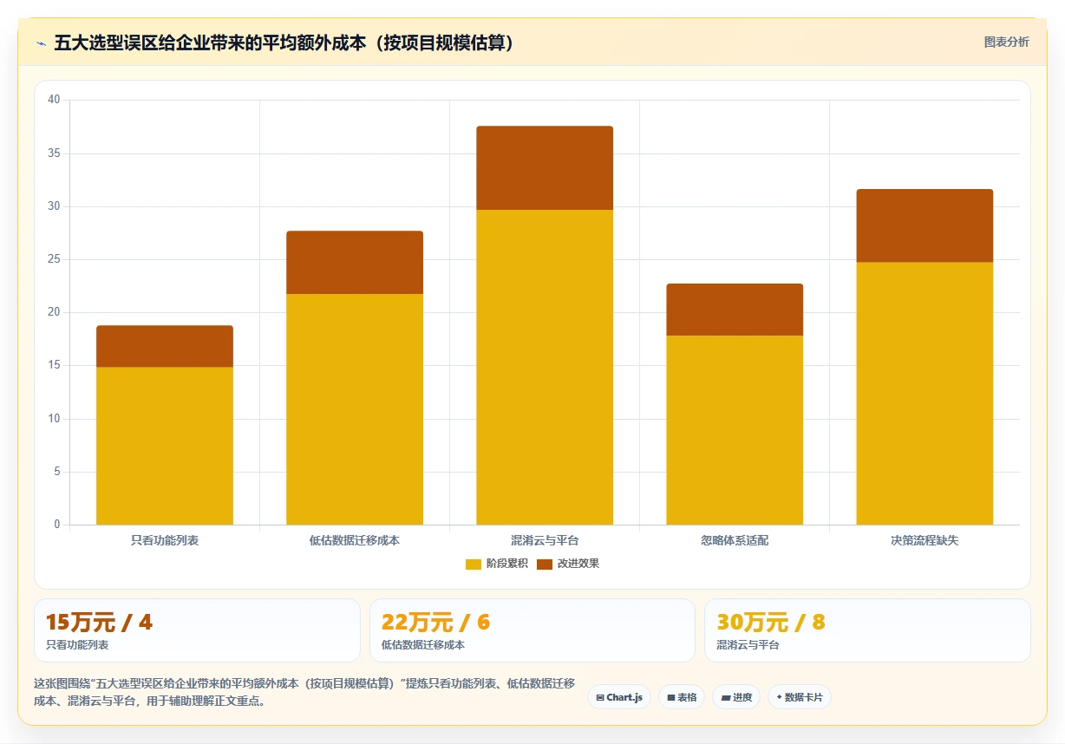
Task: Click x-axis label 决策流程缺失
Action: 925,540
